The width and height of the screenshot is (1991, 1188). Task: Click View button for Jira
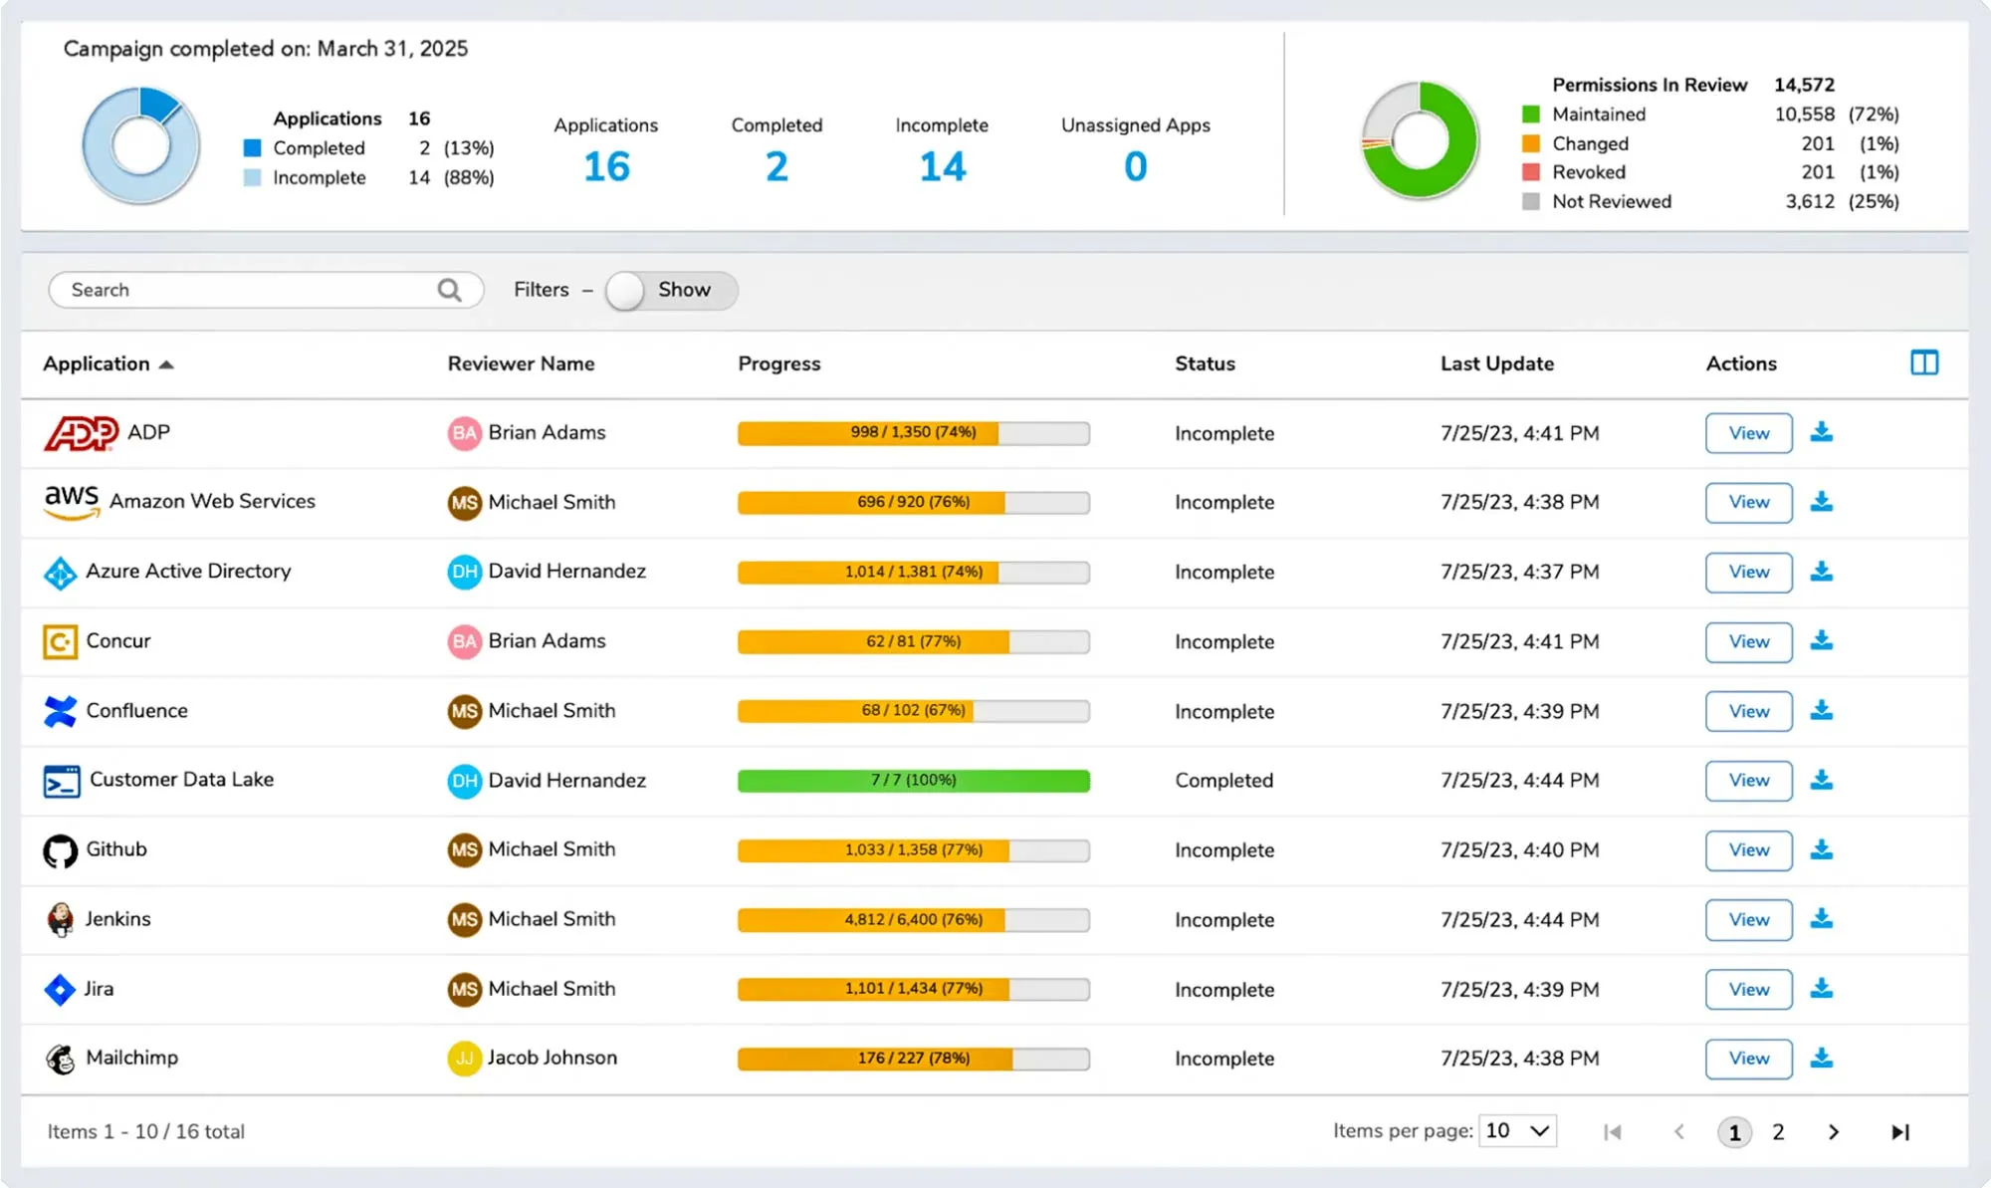1748,989
